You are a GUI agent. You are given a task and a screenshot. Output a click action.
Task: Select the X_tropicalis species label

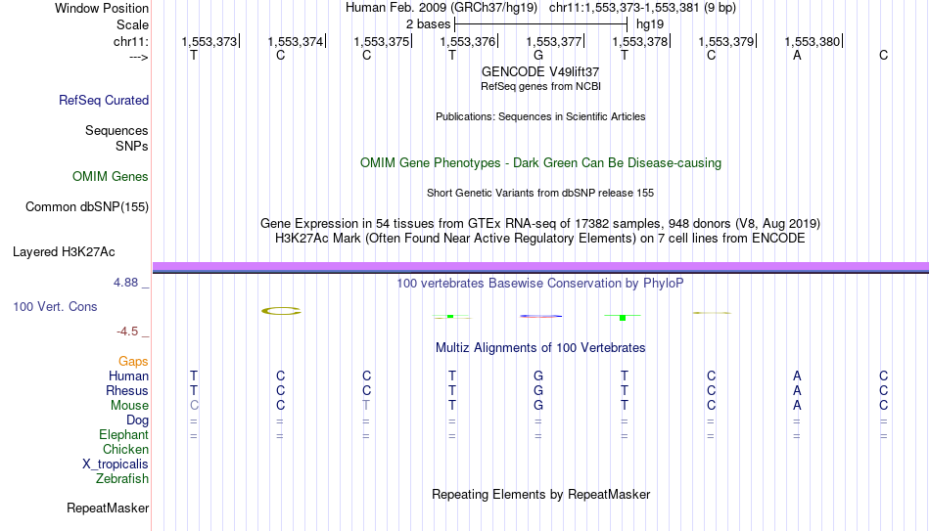(116, 465)
